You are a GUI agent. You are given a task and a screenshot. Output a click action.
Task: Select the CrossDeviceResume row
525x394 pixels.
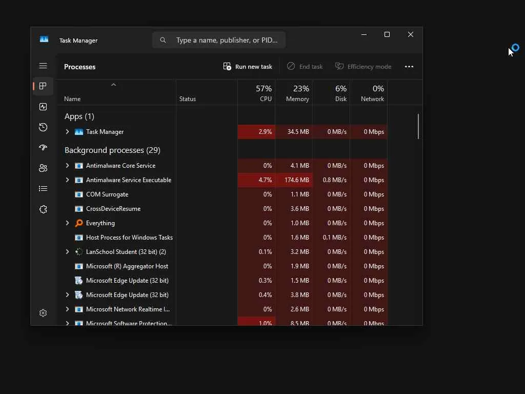[x=223, y=209]
